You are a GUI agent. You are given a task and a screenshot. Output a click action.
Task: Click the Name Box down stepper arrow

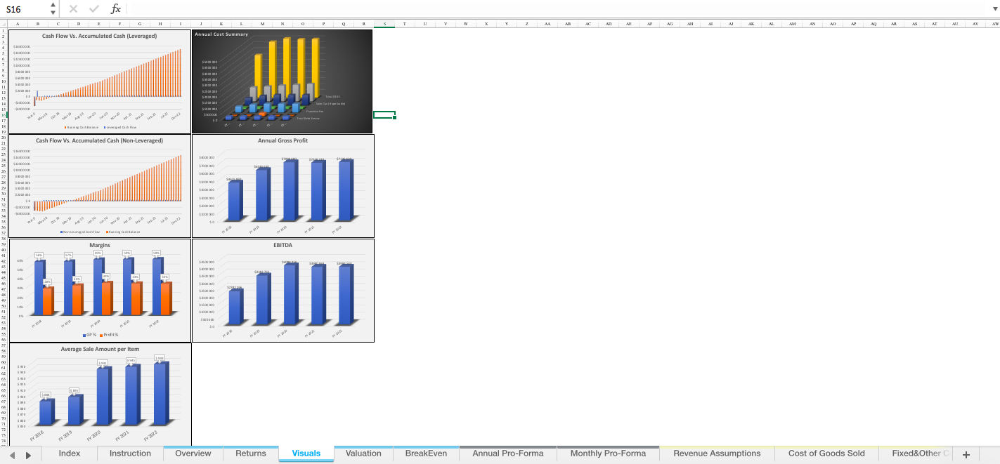pos(51,13)
